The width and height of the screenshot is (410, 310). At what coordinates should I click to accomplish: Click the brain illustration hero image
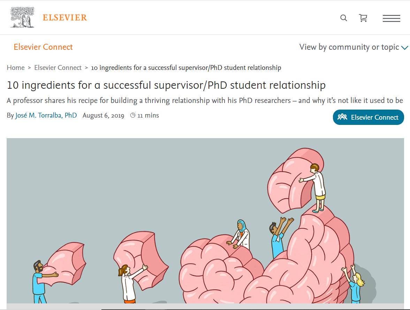(205, 221)
